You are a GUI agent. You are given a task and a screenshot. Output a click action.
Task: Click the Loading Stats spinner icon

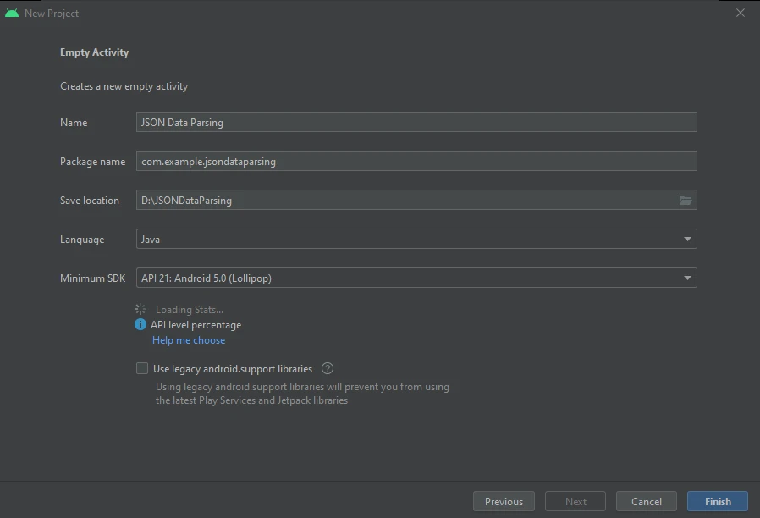pyautogui.click(x=140, y=309)
